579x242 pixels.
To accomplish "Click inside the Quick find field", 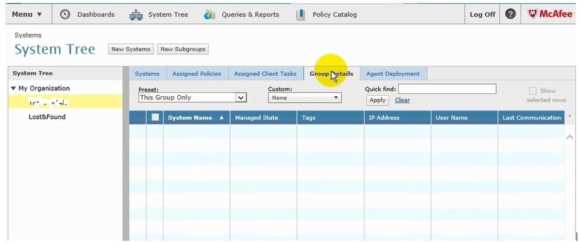I will [447, 89].
